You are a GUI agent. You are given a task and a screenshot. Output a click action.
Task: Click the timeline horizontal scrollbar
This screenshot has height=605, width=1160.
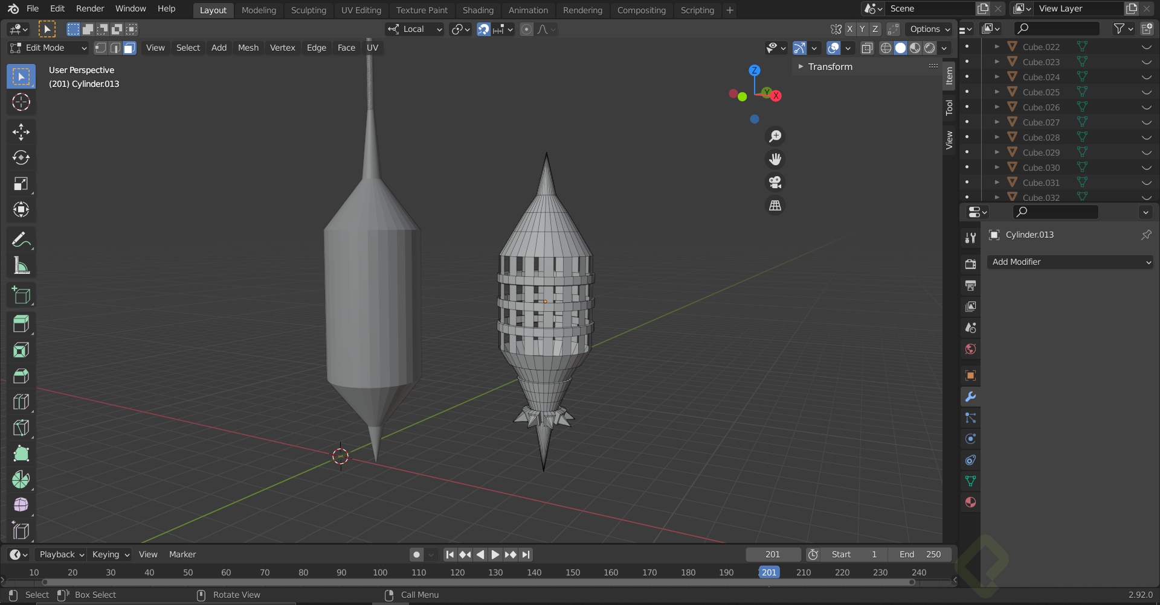point(477,582)
